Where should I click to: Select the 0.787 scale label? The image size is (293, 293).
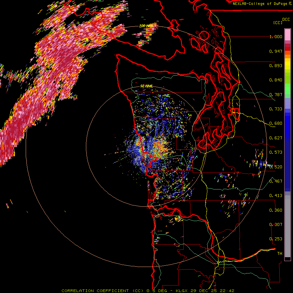click(276, 94)
